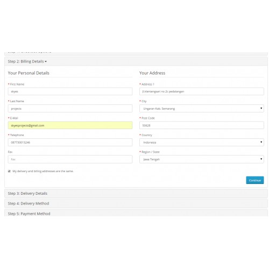
Task: Open the Region / State dropdown
Action: click(x=202, y=159)
